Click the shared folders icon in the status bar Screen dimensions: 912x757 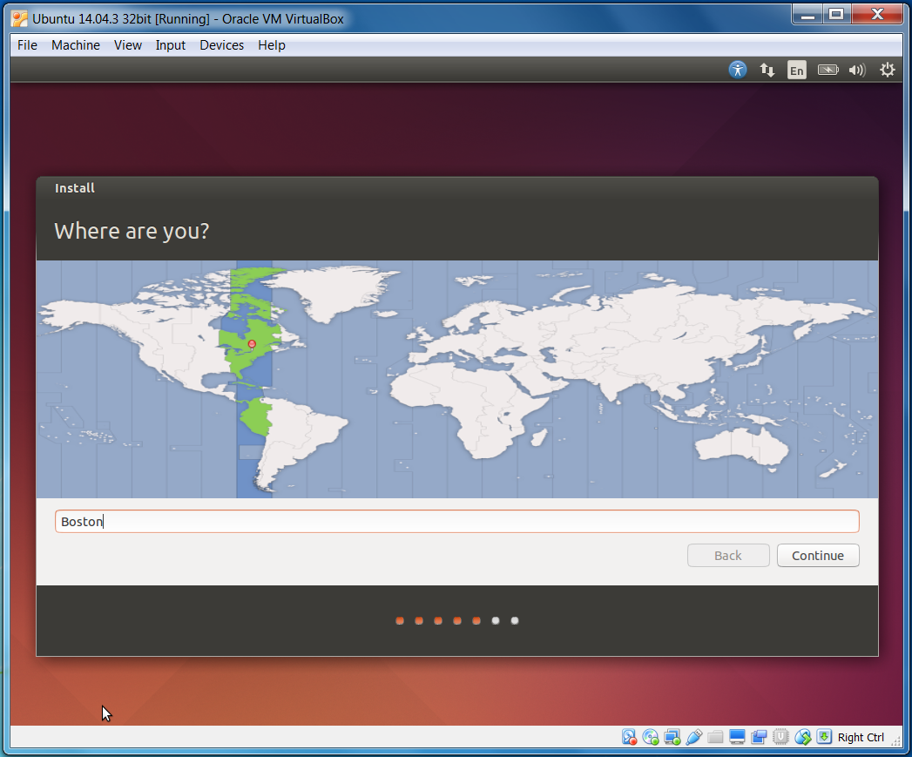click(714, 737)
